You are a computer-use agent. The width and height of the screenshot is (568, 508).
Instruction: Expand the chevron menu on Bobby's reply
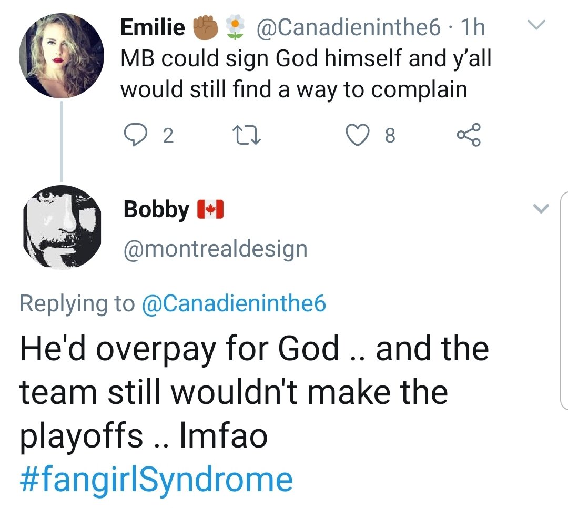point(539,209)
